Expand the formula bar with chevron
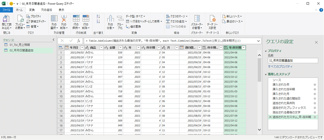The image size is (324, 140). pyautogui.click(x=258, y=41)
